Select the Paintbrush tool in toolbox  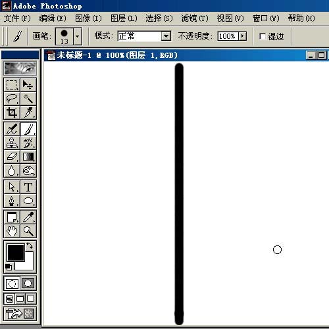(x=28, y=129)
